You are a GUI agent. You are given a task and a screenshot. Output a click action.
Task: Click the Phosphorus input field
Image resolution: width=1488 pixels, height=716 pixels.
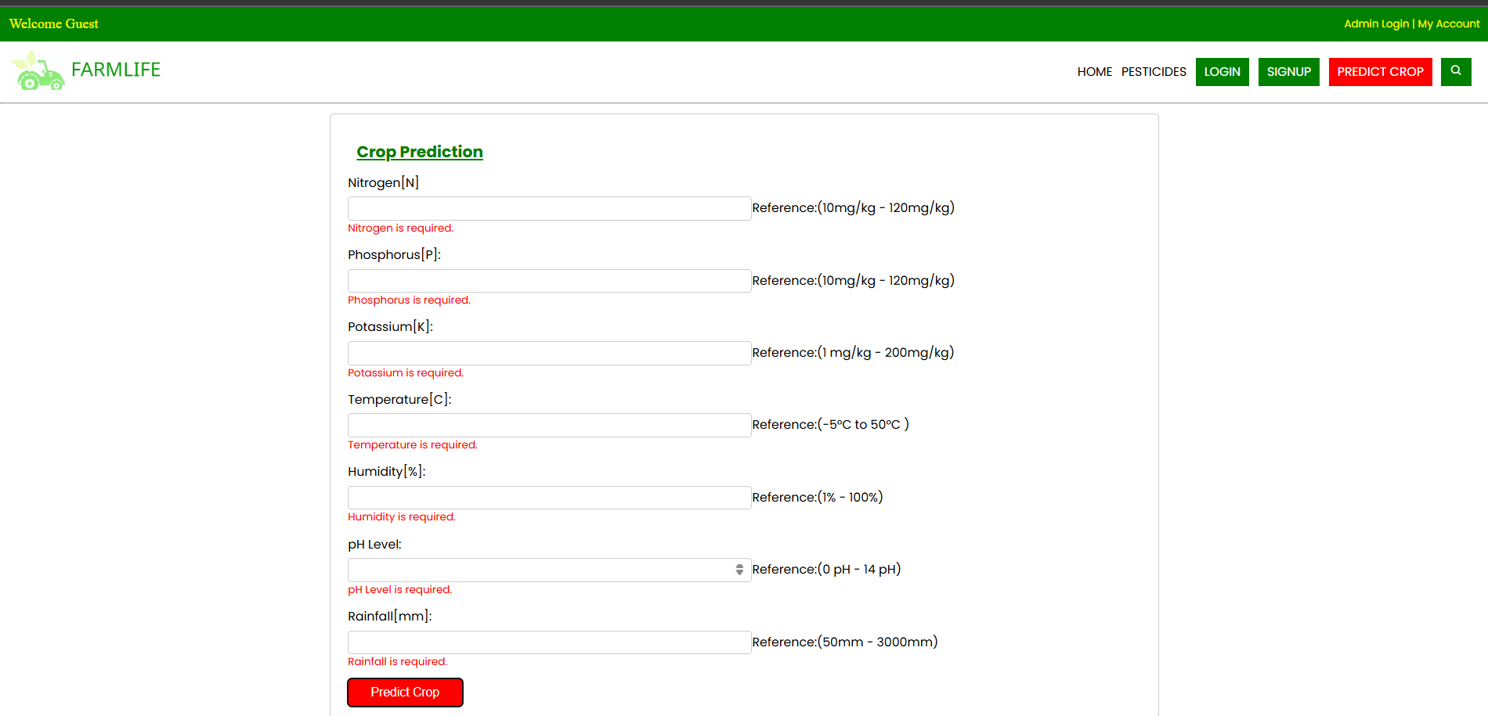(548, 280)
